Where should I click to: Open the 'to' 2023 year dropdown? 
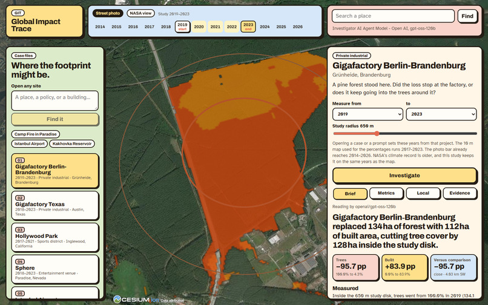[x=441, y=114]
